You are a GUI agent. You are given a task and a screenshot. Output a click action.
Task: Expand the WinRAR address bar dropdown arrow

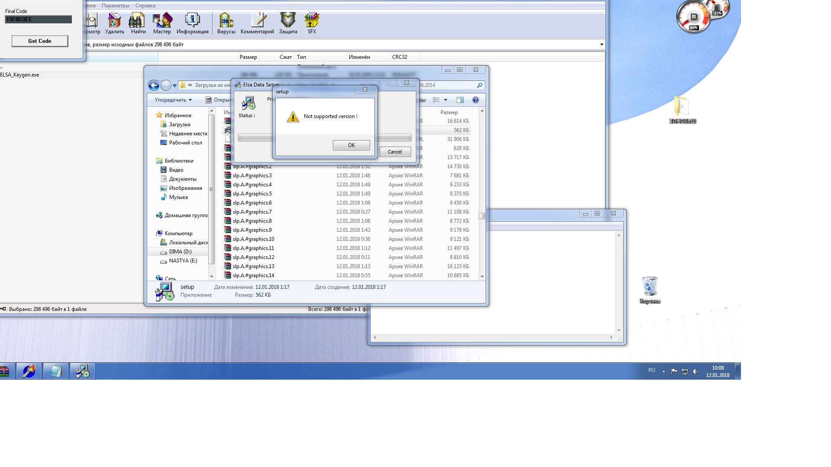pyautogui.click(x=601, y=45)
